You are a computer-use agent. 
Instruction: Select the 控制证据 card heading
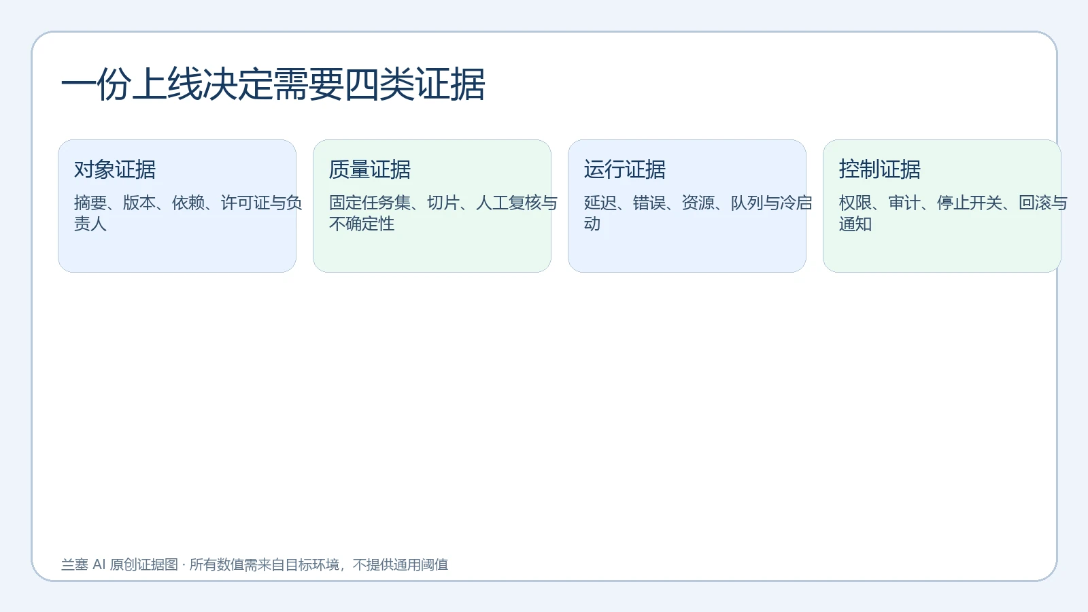click(x=880, y=169)
